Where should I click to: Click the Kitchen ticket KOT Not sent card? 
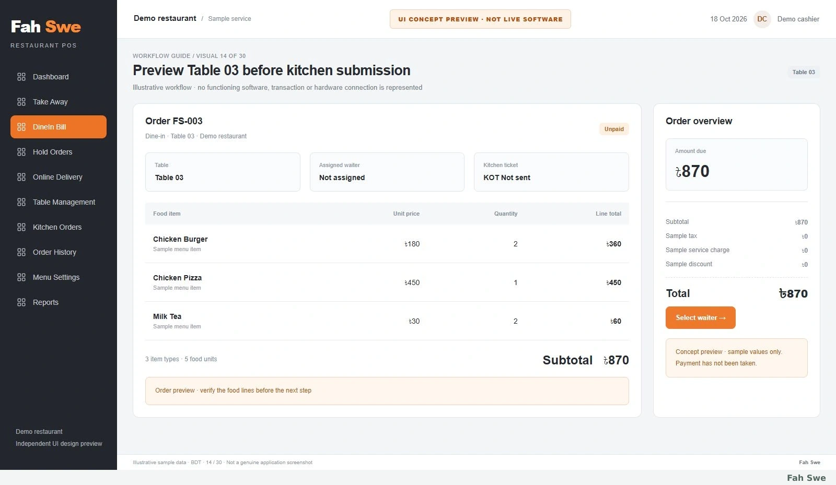551,172
